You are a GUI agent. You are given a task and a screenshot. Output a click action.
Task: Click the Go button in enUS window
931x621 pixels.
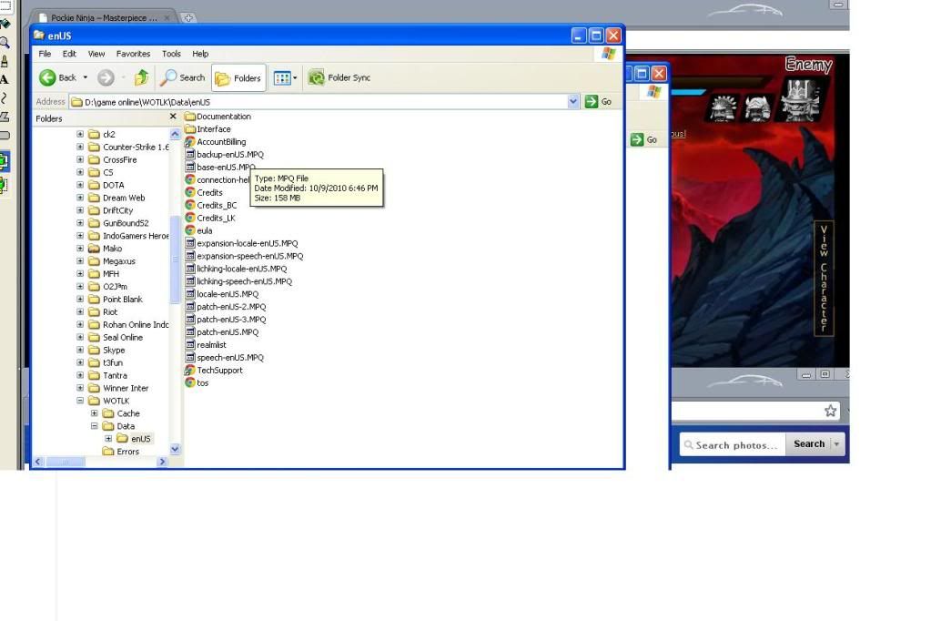click(x=598, y=102)
